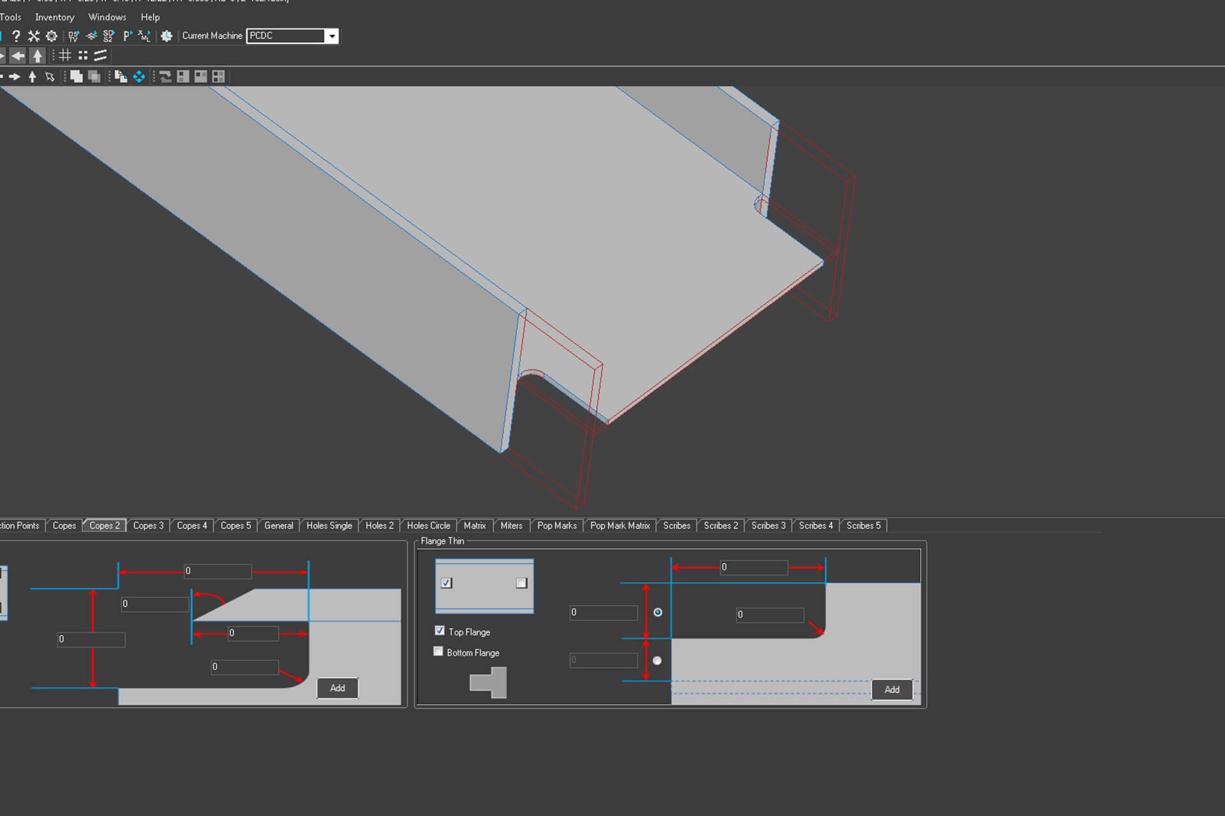Screen dimensions: 1225x816
Task: Click the Add button in Copes panel
Action: click(x=338, y=688)
